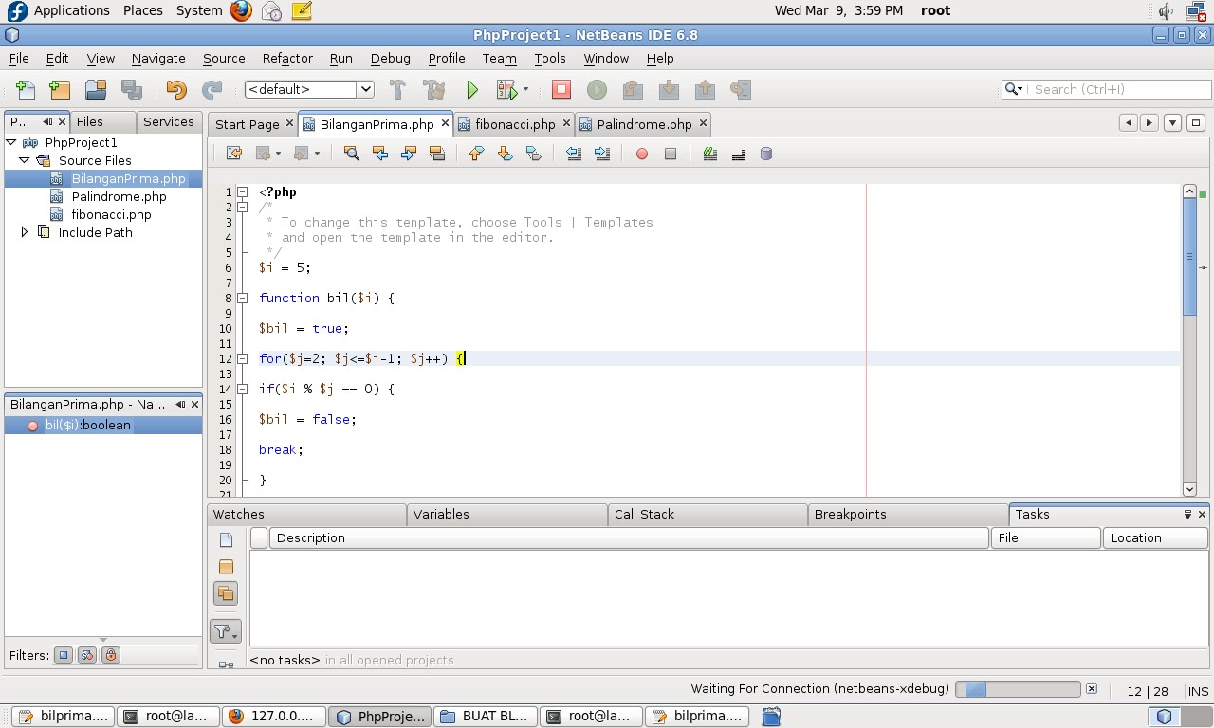Screen dimensions: 1214x728
Task: Switch to the Palindrome.php editor tab
Action: pyautogui.click(x=643, y=124)
